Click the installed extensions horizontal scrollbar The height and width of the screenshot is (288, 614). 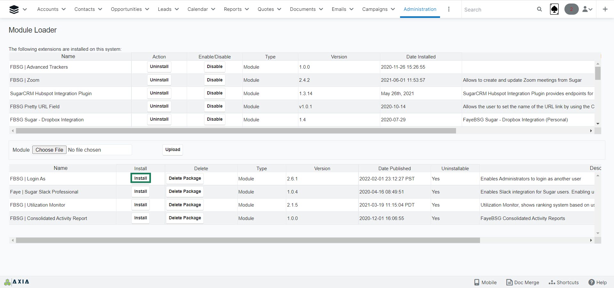[x=236, y=131]
